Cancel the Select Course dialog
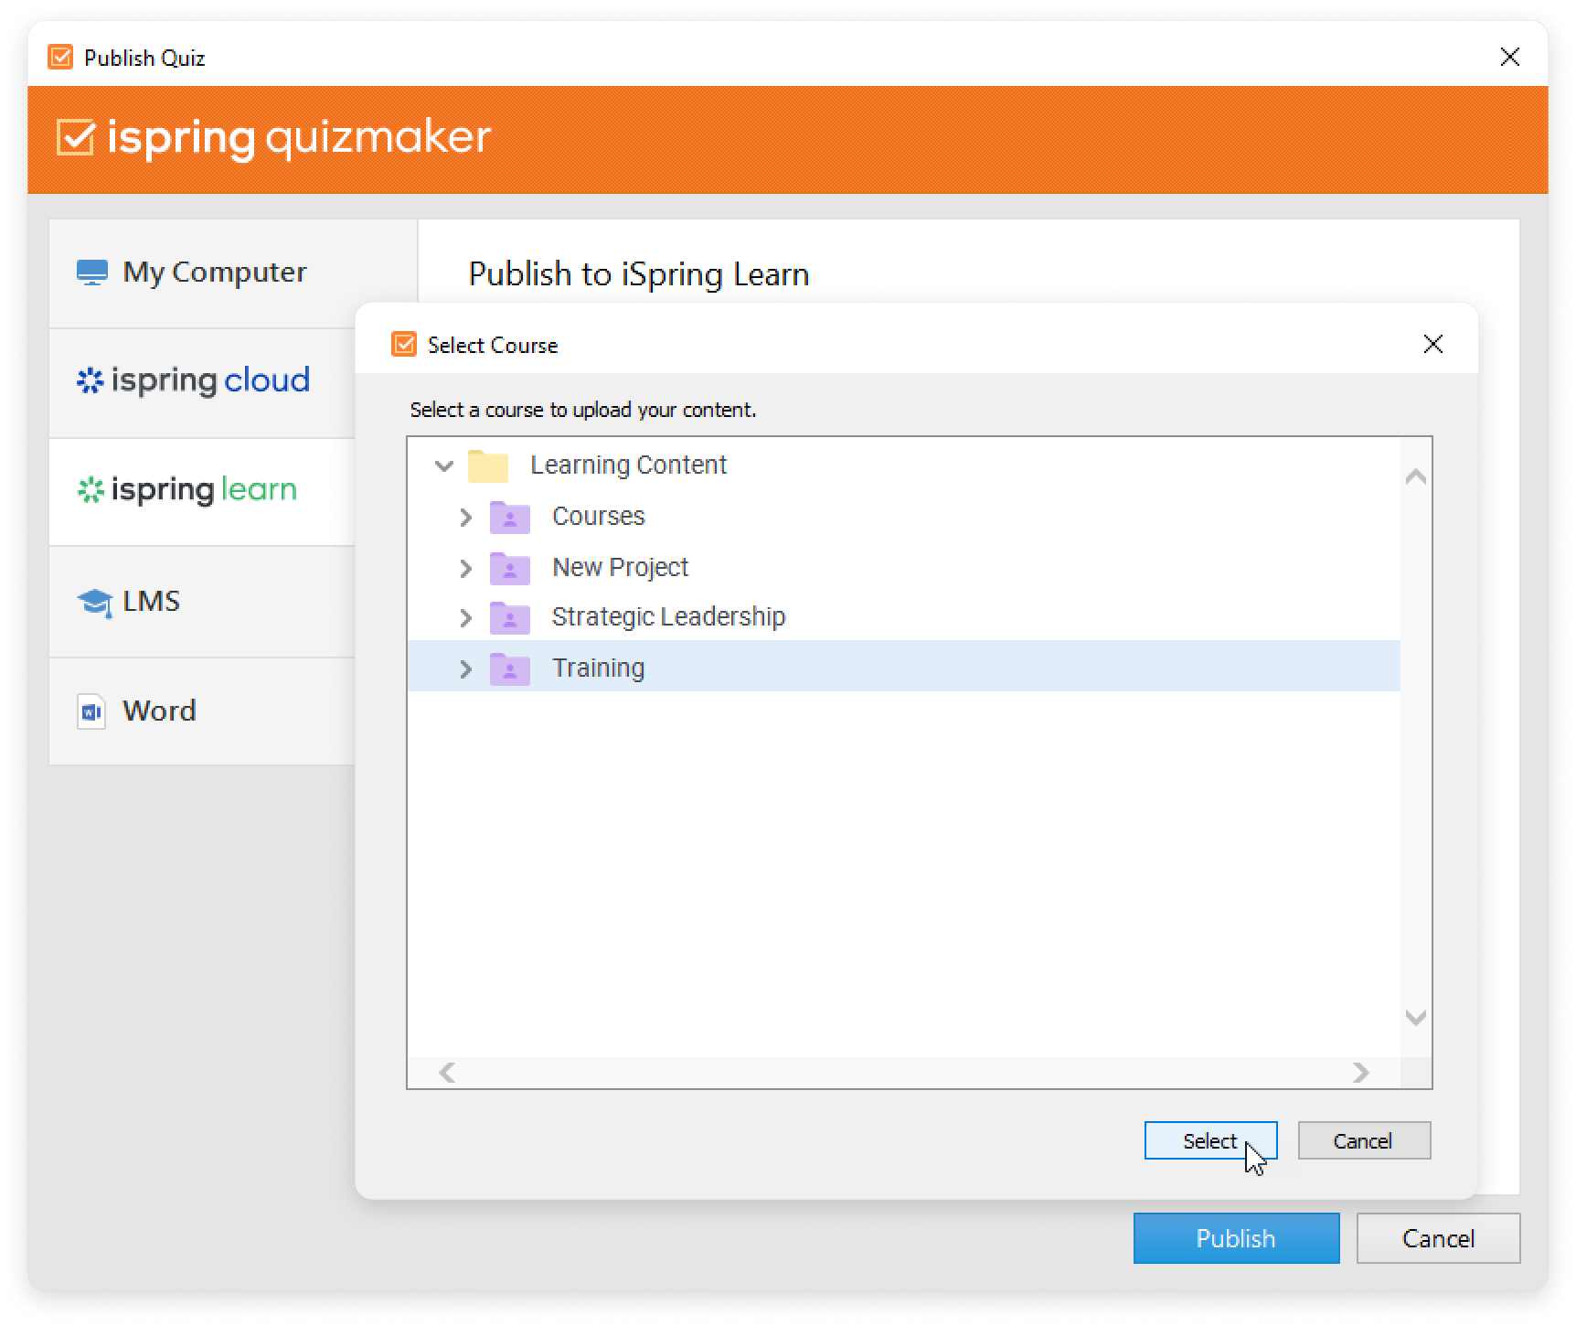 click(x=1364, y=1140)
